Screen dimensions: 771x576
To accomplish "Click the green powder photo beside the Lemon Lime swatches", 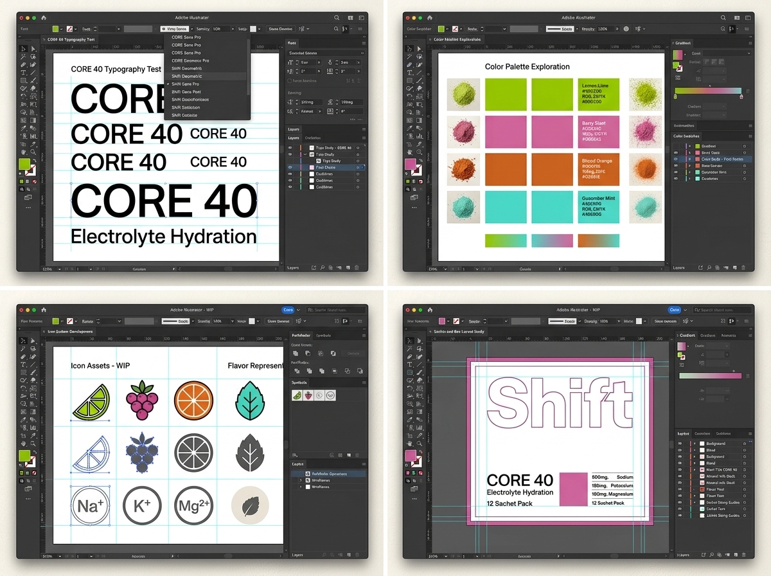I will pyautogui.click(x=464, y=93).
